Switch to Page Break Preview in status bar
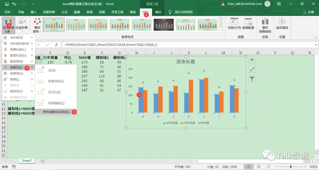 point(268,166)
